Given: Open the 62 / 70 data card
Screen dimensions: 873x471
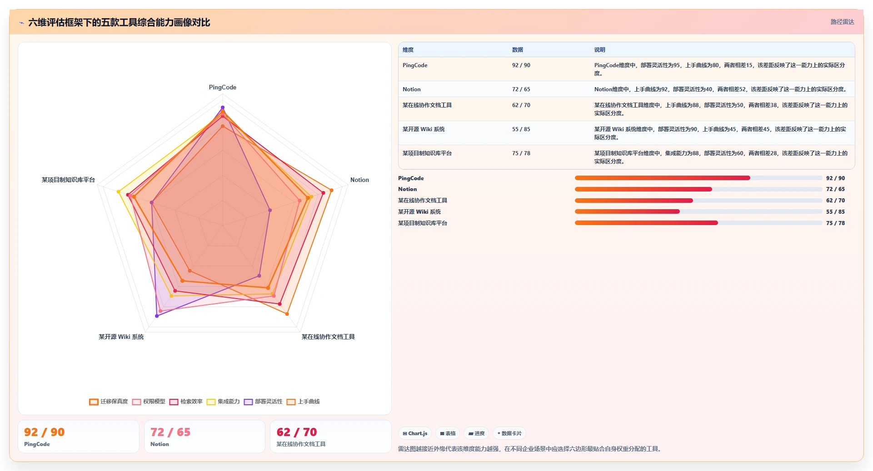Looking at the screenshot, I should [x=331, y=437].
